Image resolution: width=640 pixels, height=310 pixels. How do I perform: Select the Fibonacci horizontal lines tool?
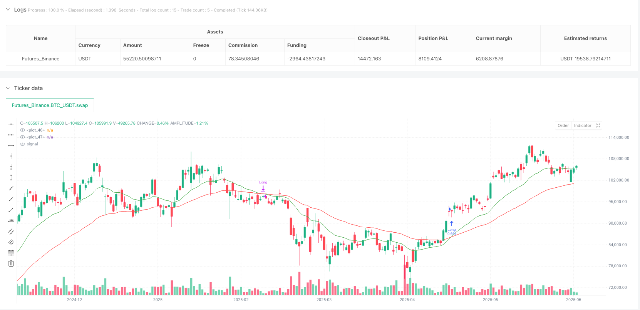(11, 253)
